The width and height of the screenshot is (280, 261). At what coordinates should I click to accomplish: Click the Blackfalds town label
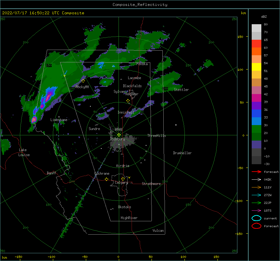click(x=132, y=86)
